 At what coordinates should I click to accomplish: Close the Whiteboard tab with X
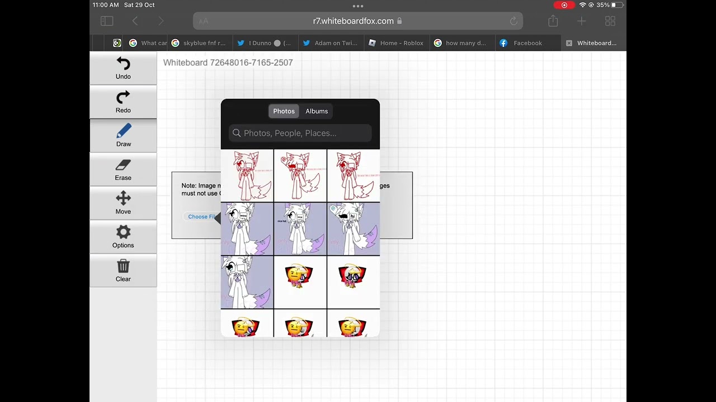click(569, 43)
